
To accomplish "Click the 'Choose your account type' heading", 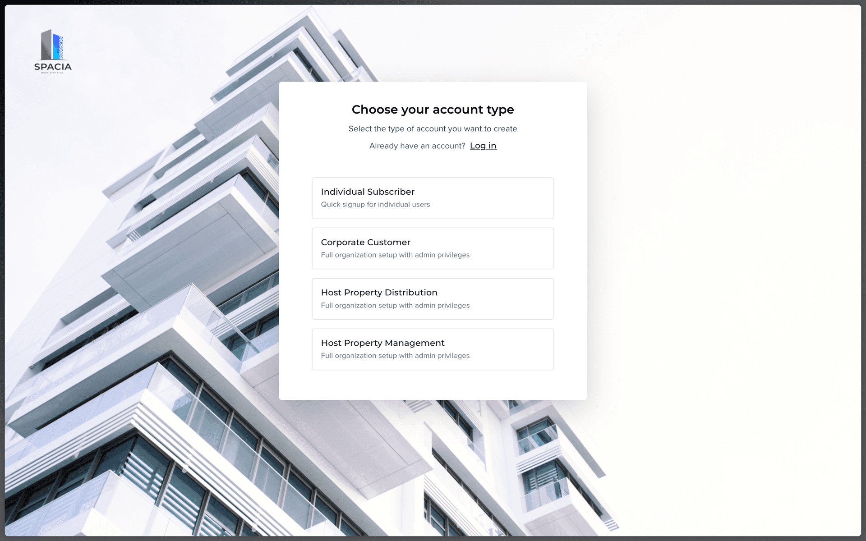I will coord(433,110).
